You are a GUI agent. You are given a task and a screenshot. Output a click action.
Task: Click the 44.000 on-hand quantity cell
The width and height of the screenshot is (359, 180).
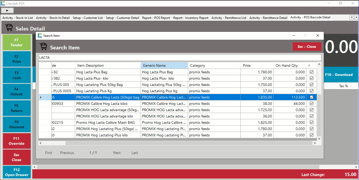pyautogui.click(x=290, y=104)
